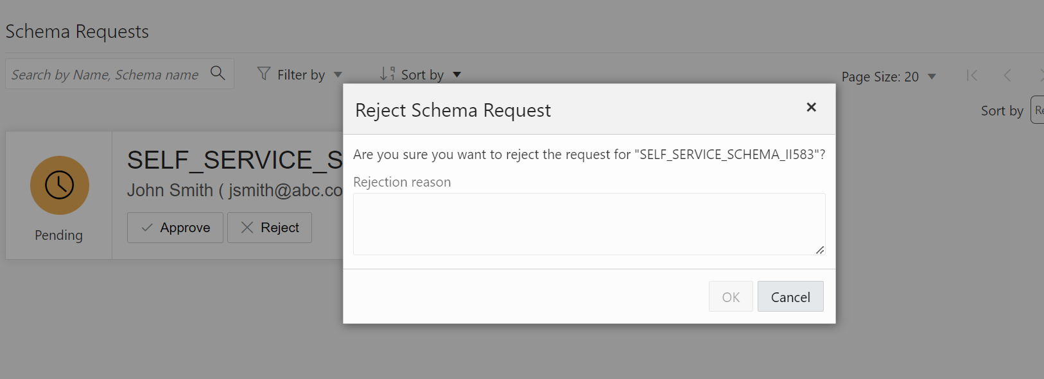The height and width of the screenshot is (379, 1044).
Task: Click the X icon on Reject button
Action: [247, 228]
